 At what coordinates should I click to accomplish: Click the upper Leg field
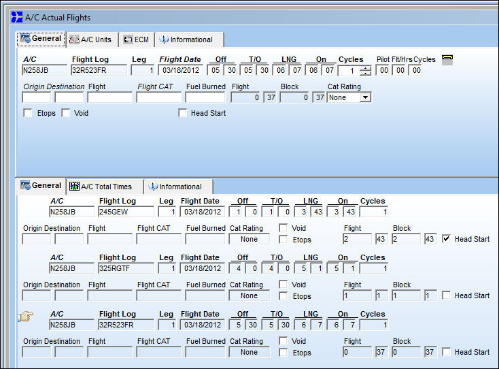143,70
